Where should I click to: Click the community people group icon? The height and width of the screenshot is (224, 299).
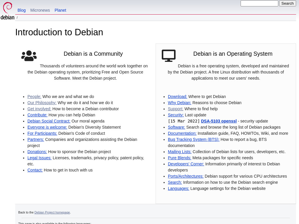29,56
